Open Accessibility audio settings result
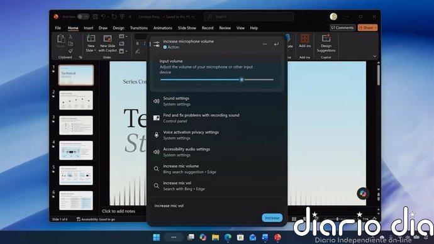 217,152
